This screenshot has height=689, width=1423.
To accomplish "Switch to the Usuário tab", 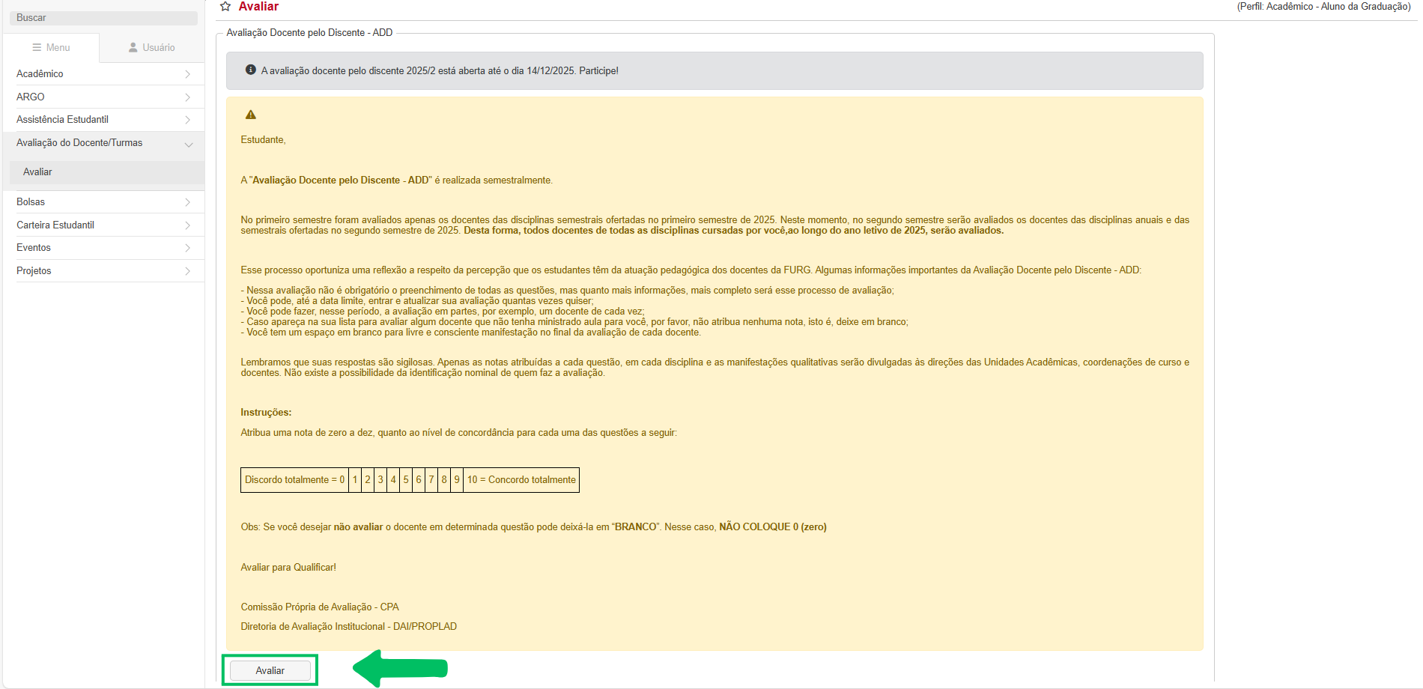I will (x=152, y=47).
